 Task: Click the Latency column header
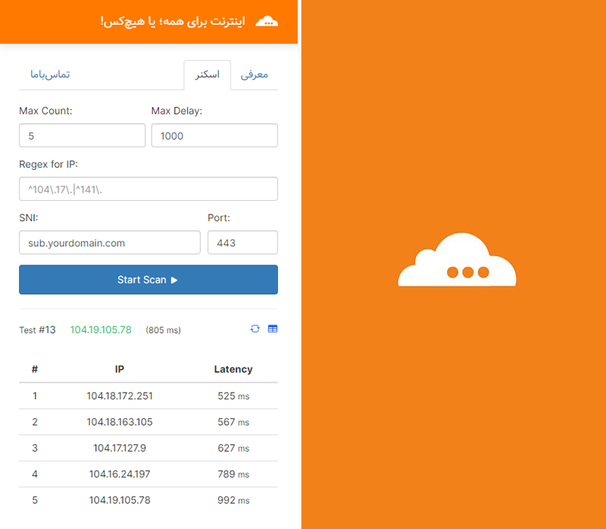(233, 369)
